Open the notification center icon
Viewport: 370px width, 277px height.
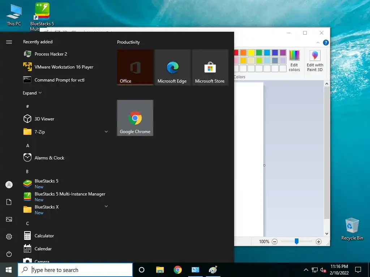click(x=358, y=270)
